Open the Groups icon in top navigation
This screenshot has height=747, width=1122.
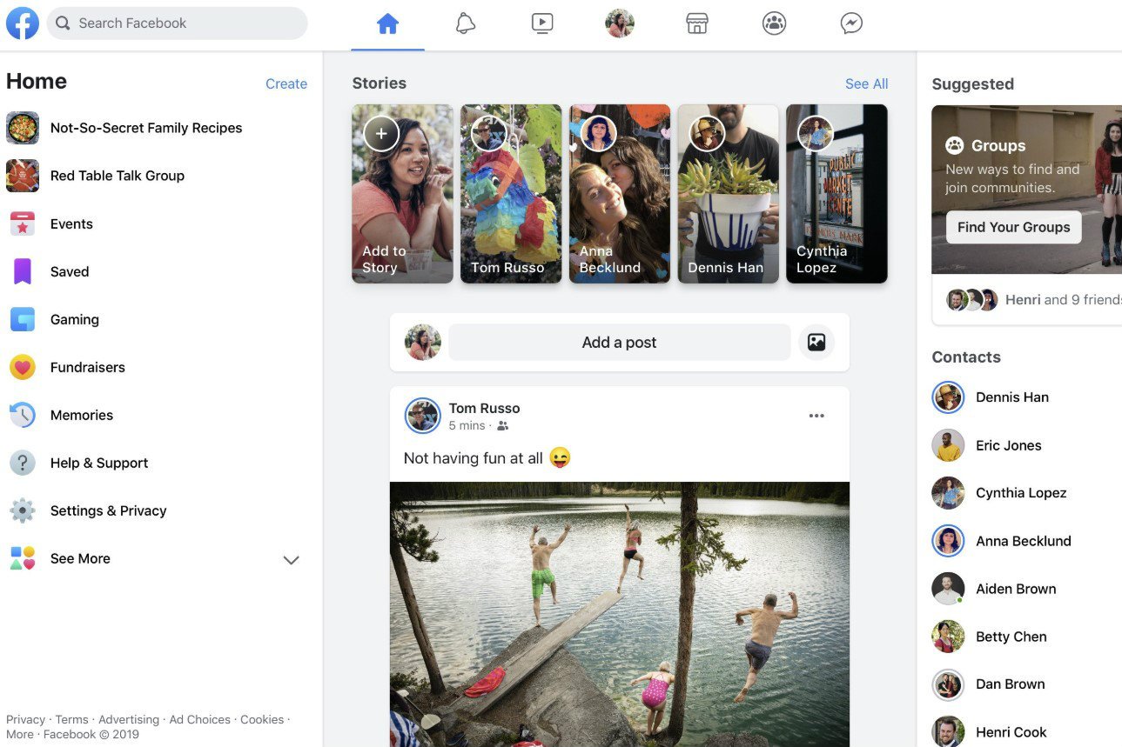774,23
